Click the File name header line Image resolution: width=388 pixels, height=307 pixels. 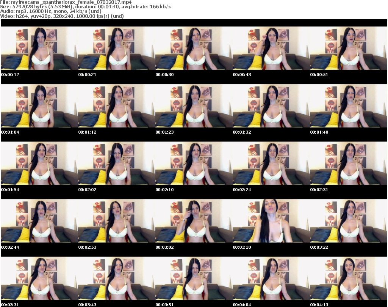pyautogui.click(x=66, y=2)
